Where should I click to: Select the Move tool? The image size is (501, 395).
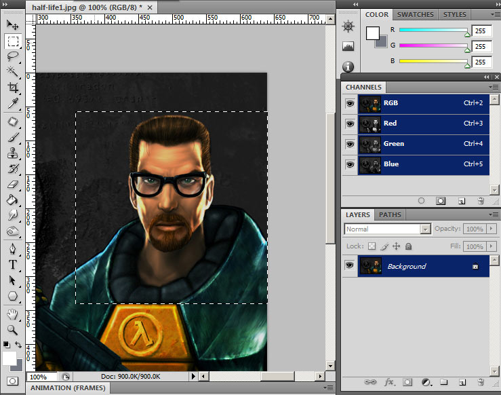13,26
